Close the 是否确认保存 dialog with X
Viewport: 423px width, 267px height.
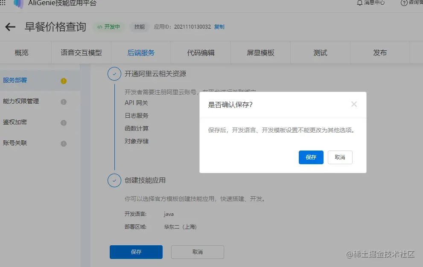[x=354, y=104]
